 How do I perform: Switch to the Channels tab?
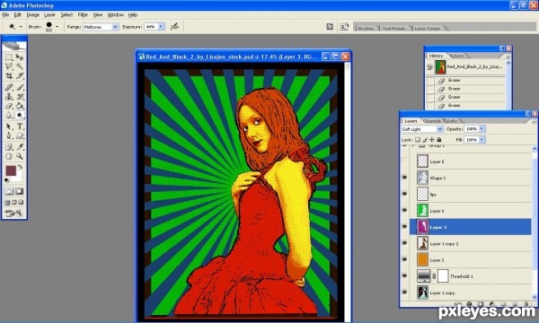point(432,121)
